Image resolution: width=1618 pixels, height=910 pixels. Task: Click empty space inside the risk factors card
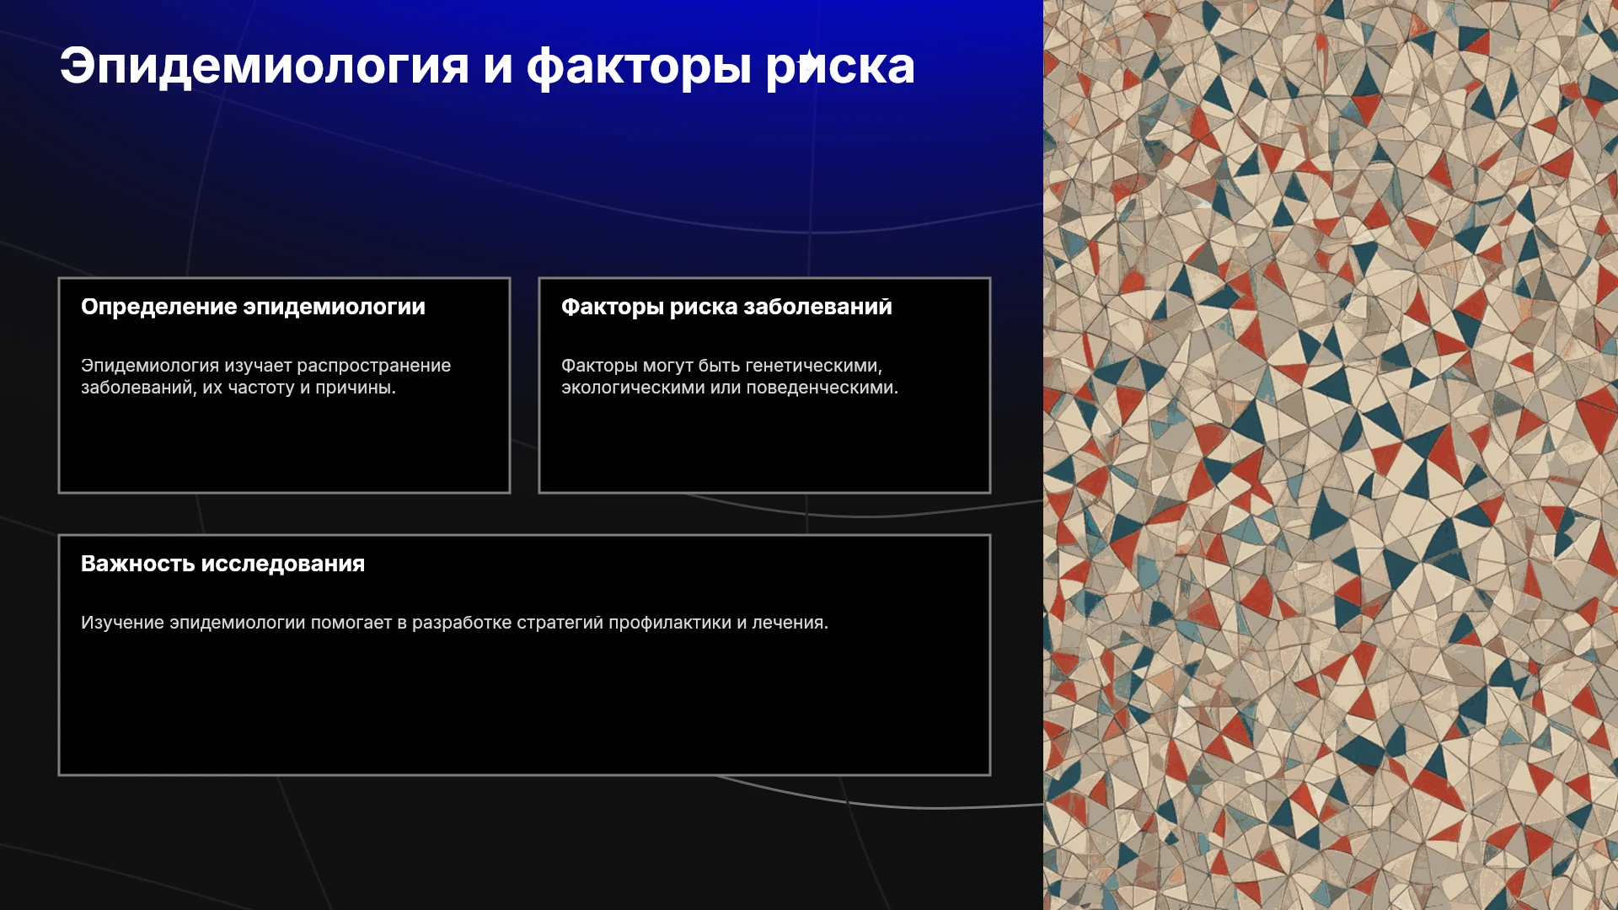(x=764, y=447)
